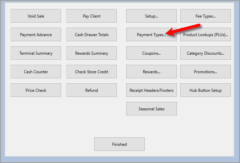Select Payment Advance
240x163 pixels.
pyautogui.click(x=36, y=34)
